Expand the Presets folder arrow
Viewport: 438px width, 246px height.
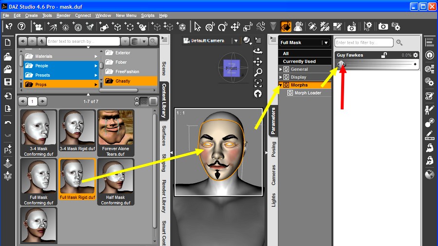(x=96, y=75)
